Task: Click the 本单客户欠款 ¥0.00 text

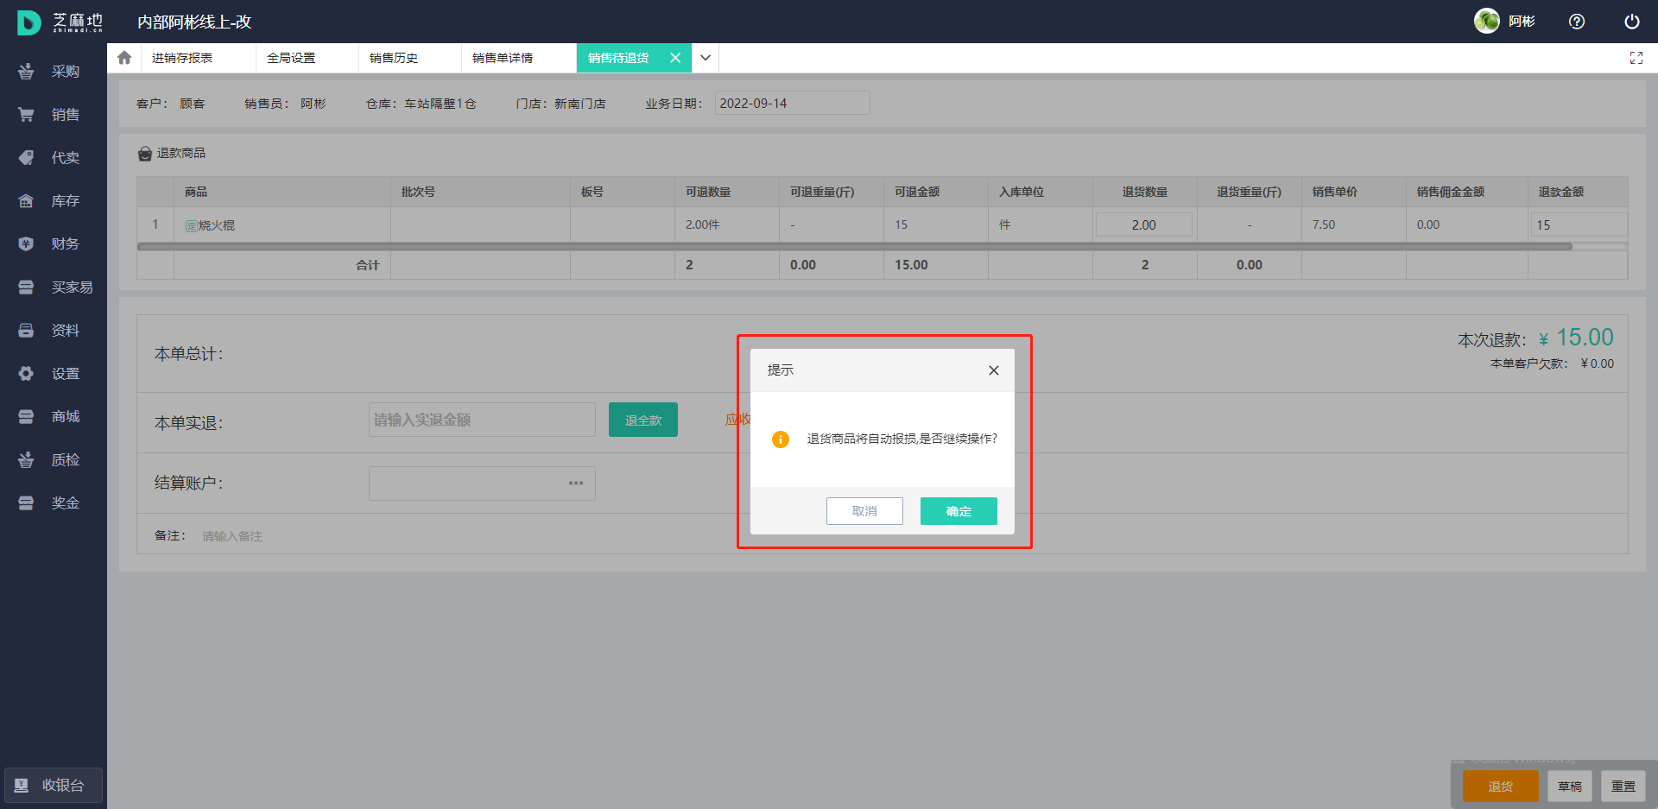Action: (1552, 363)
